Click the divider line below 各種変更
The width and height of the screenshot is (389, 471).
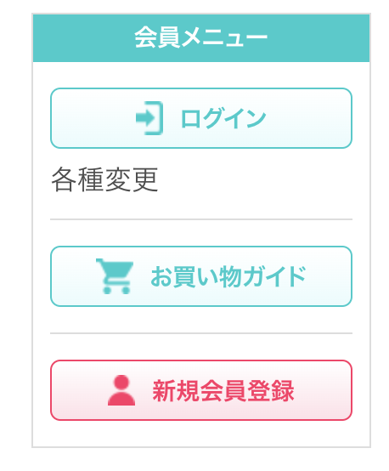tap(201, 219)
